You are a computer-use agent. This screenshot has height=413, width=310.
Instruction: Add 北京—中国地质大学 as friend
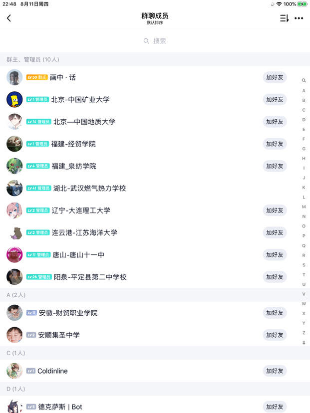tap(275, 122)
